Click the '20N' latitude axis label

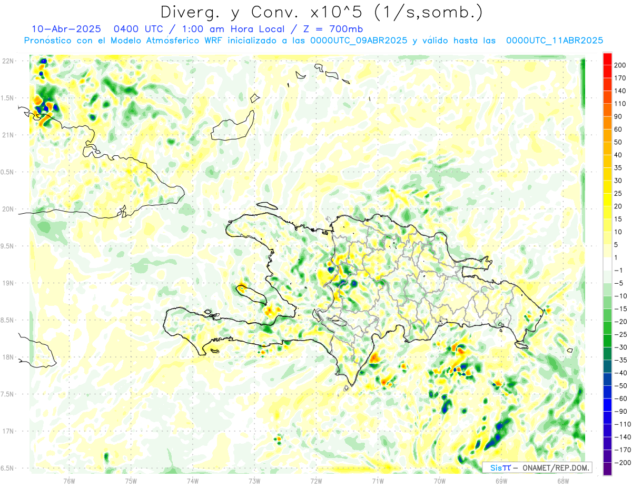coord(8,209)
